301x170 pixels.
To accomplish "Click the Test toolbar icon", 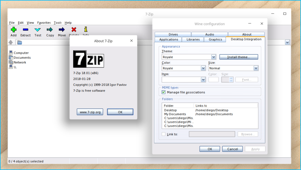I will [x=38, y=30].
